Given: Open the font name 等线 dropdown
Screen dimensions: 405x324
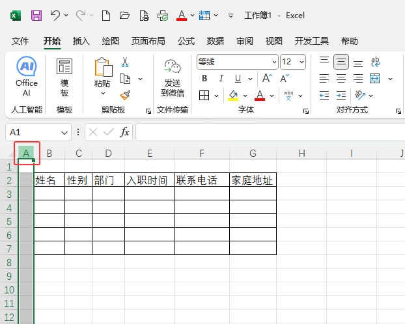Looking at the screenshot, I should pos(274,62).
